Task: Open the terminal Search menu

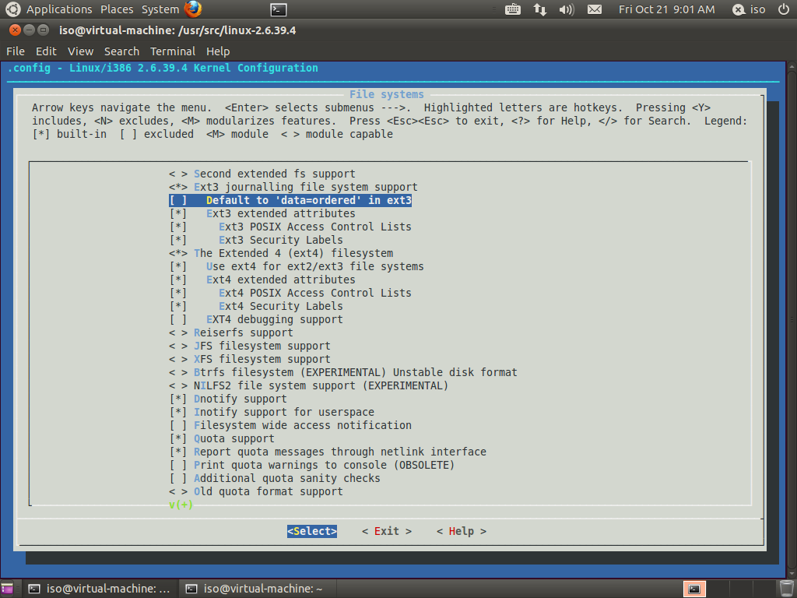Action: 121,51
